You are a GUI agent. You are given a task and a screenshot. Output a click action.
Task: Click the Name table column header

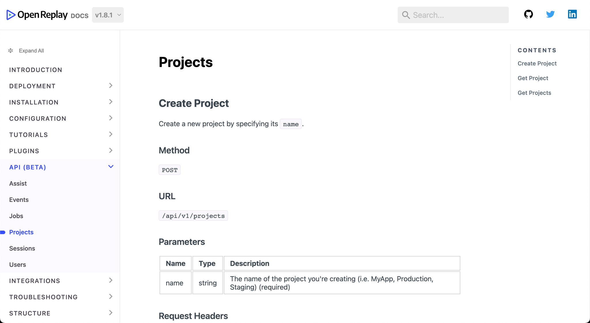(175, 263)
